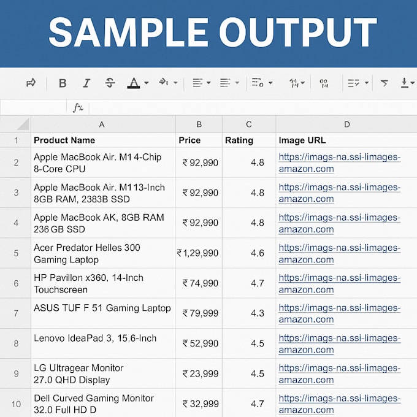Click Apple MacBook AK, 8GB RAM cell

(103, 223)
